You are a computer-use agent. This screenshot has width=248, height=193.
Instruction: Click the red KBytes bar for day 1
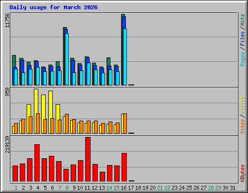[15, 174]
